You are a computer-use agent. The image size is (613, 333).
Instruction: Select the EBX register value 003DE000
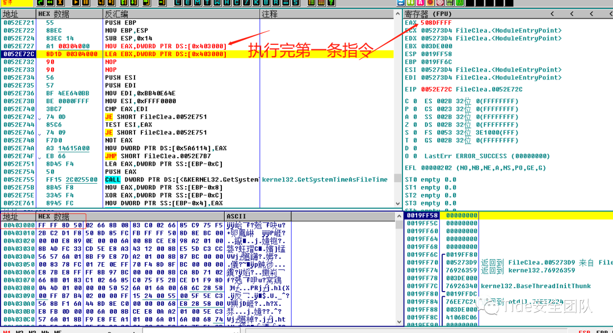pos(436,46)
